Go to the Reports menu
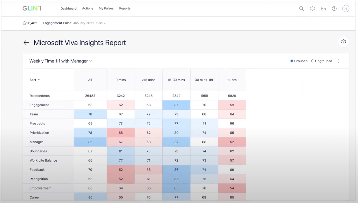 125,8
